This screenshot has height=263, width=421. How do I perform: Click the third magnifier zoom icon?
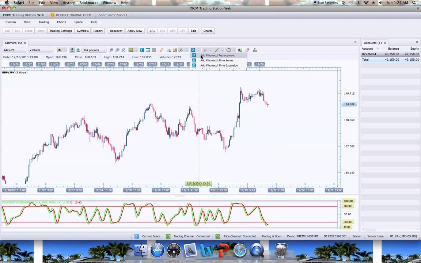pos(124,50)
